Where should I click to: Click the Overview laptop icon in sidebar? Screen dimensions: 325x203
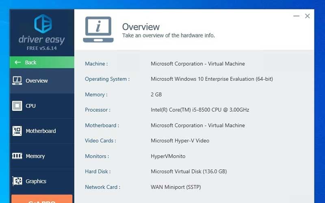click(x=17, y=80)
